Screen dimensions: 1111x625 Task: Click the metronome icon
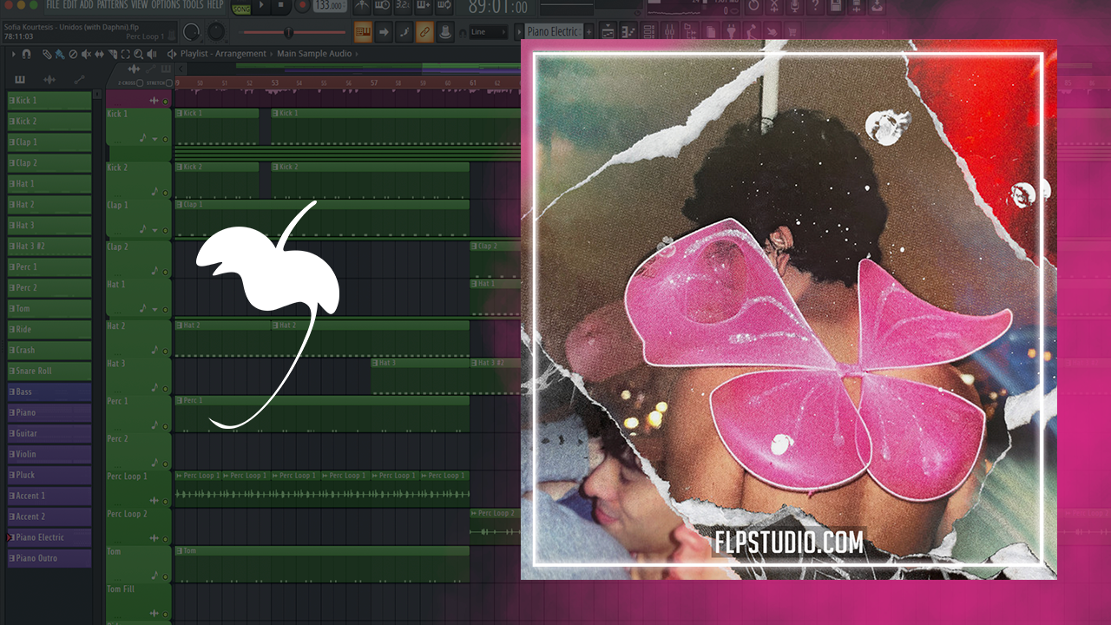[x=361, y=6]
